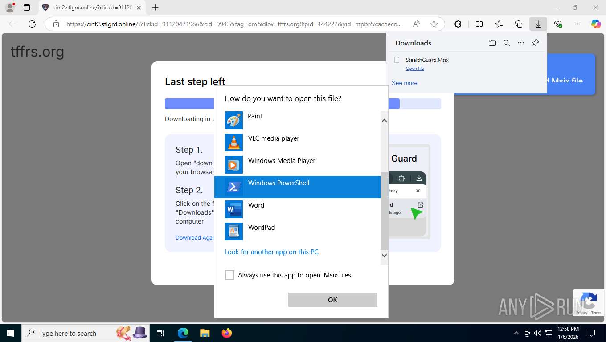Open Windows Start menu
606x342 pixels.
[x=10, y=333]
